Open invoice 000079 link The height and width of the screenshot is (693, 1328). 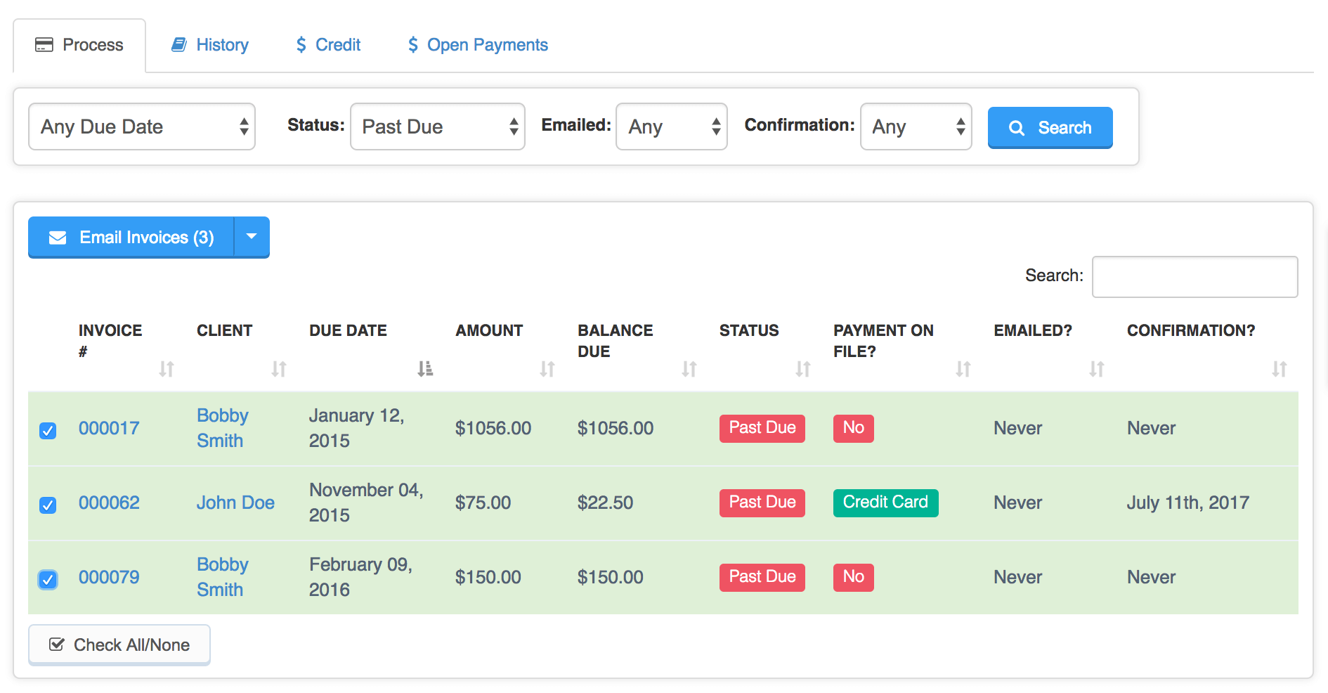(109, 577)
